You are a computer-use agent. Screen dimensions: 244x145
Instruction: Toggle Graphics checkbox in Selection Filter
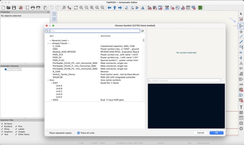[x=2, y=132]
